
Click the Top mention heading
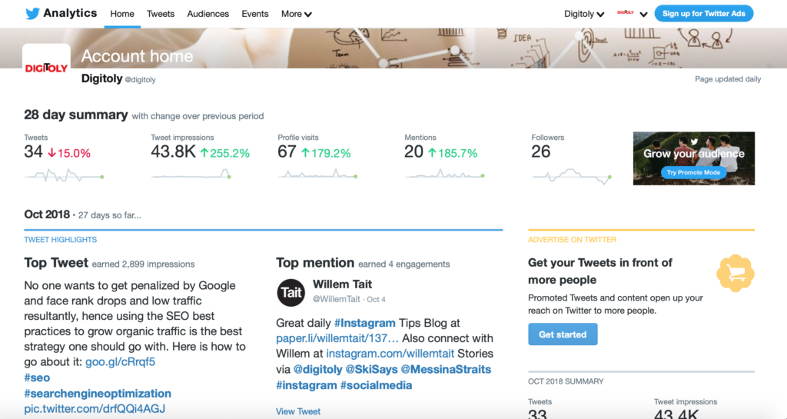[x=315, y=262]
